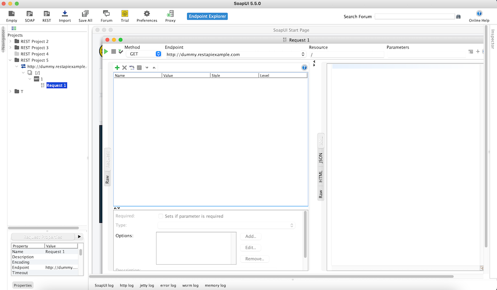Switch to the Raw request tab

tap(107, 180)
